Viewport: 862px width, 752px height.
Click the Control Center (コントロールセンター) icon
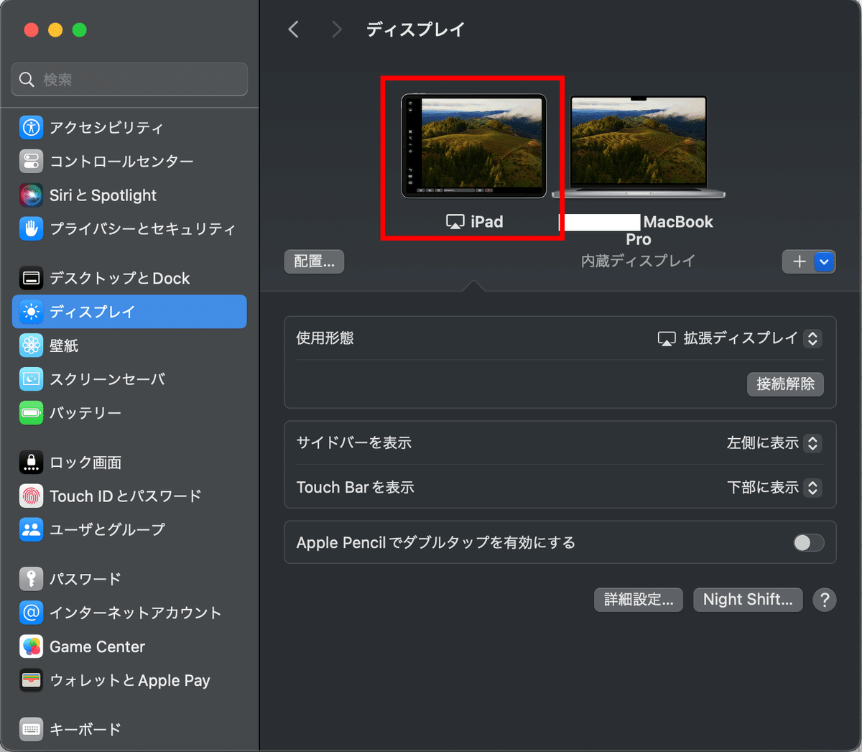click(x=31, y=162)
